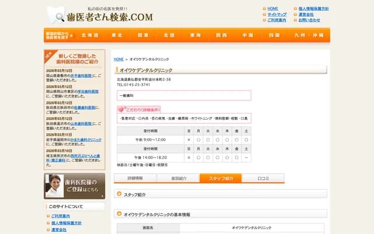Click お問い合わせ in the header
374x234 pixels.
pos(309,20)
